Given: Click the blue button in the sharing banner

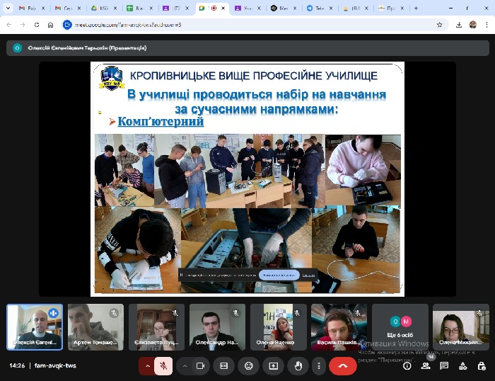Looking at the screenshot, I should click(x=278, y=275).
